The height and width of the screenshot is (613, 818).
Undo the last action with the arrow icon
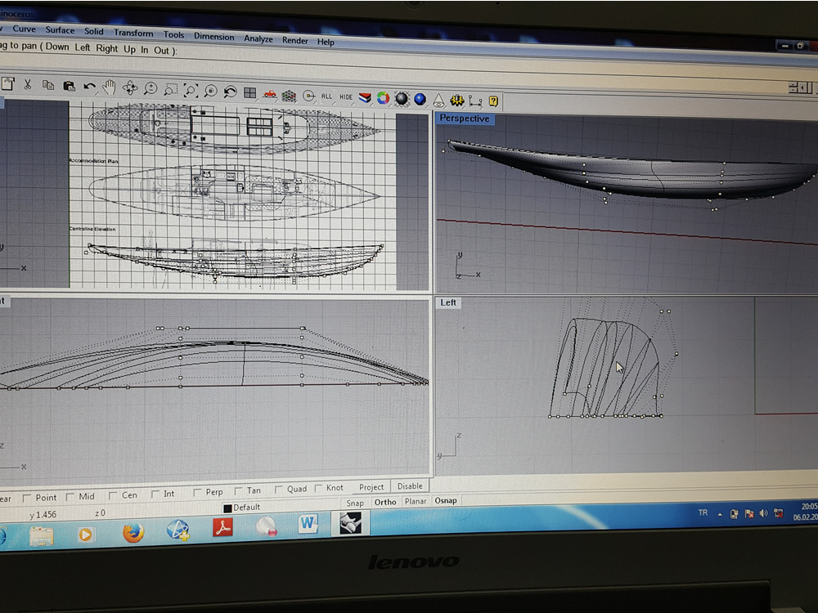coord(89,87)
